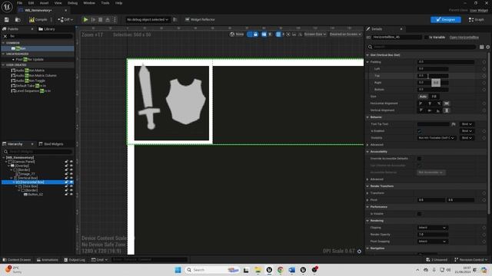
Task: Toggle lock icon for Horizontal Box row
Action: coord(67,182)
